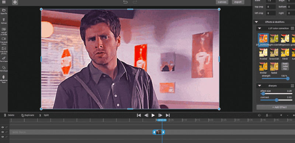The height and width of the screenshot is (143, 295).
Task: Duplicate the selected clip
Action: point(28,115)
